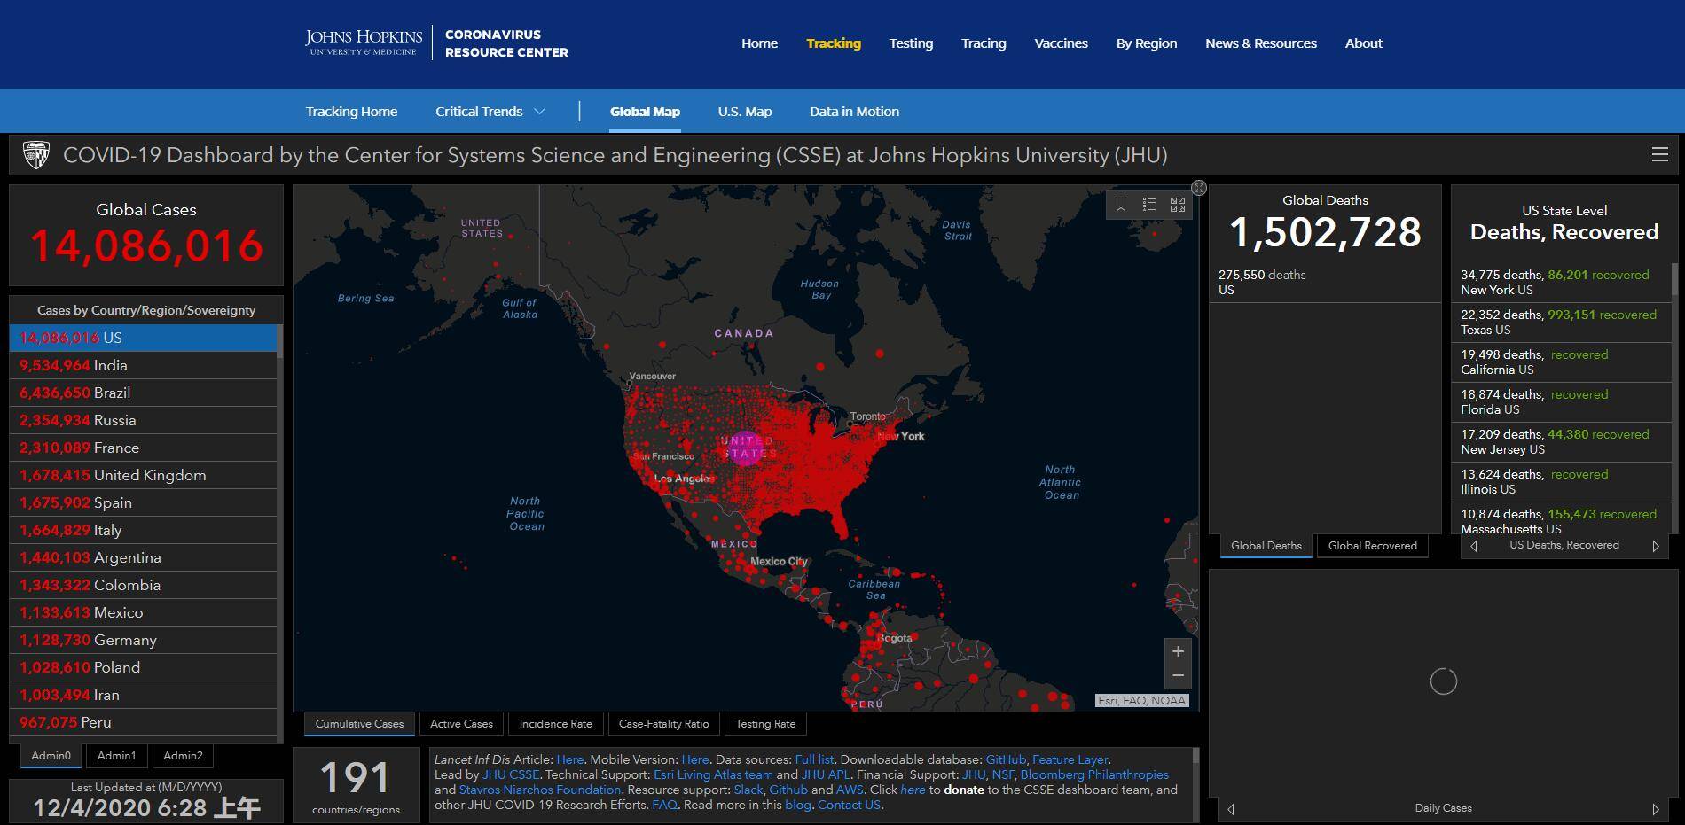Select the Case-Fatality Ratio map tab
The width and height of the screenshot is (1685, 825).
(x=663, y=724)
